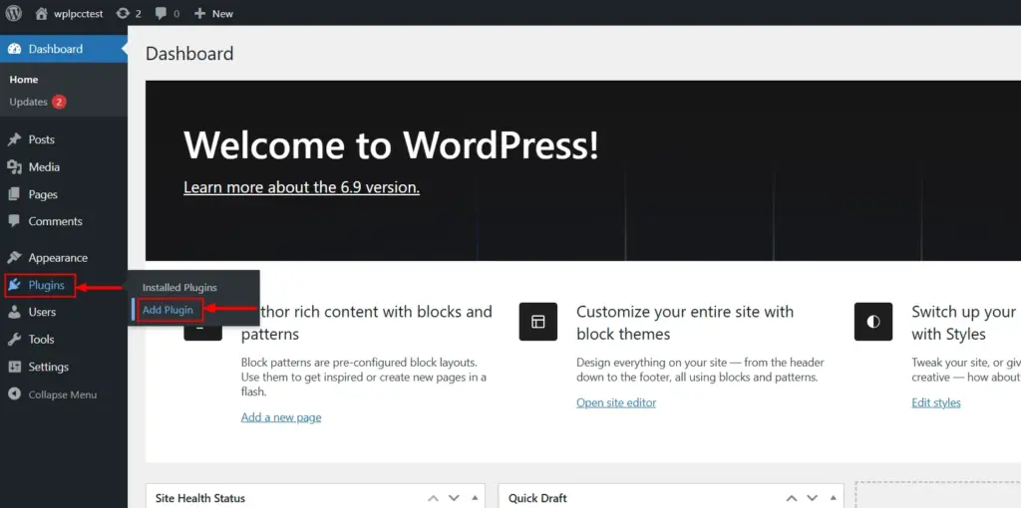Choose Installed Plugins in the flyout

[x=179, y=287]
